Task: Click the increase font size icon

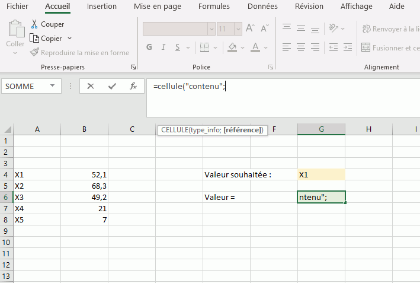Action: tap(250, 28)
